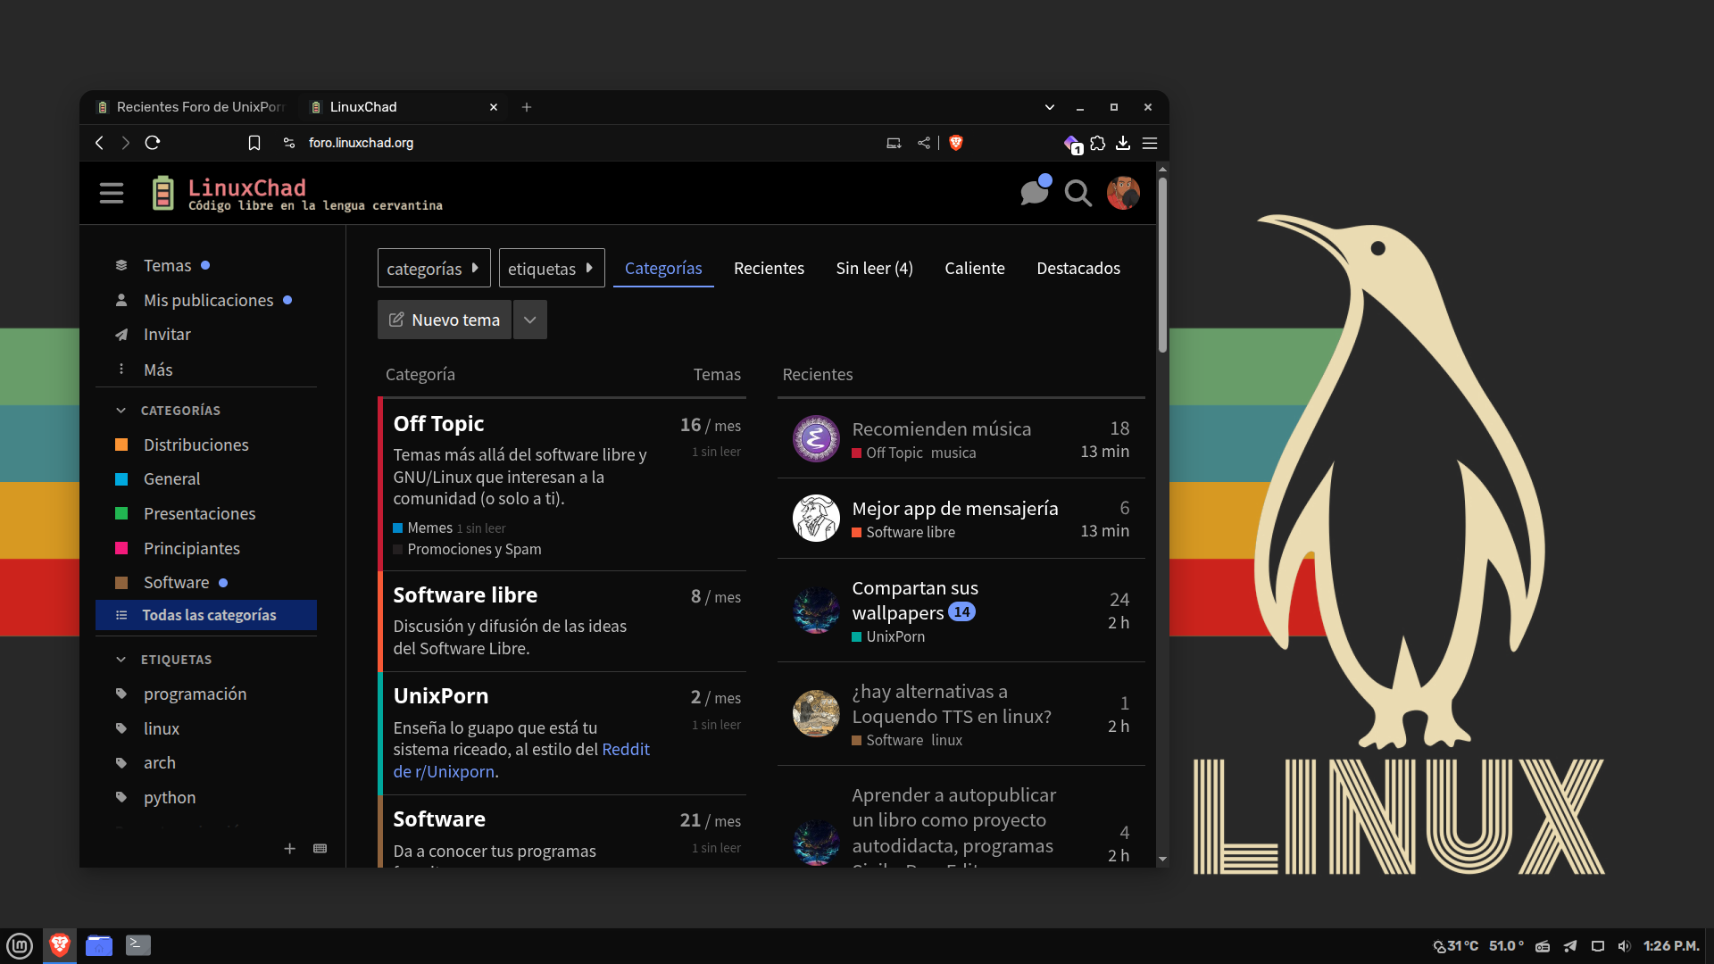This screenshot has width=1714, height=964.
Task: Open a new browser tab with plus
Action: click(x=527, y=107)
